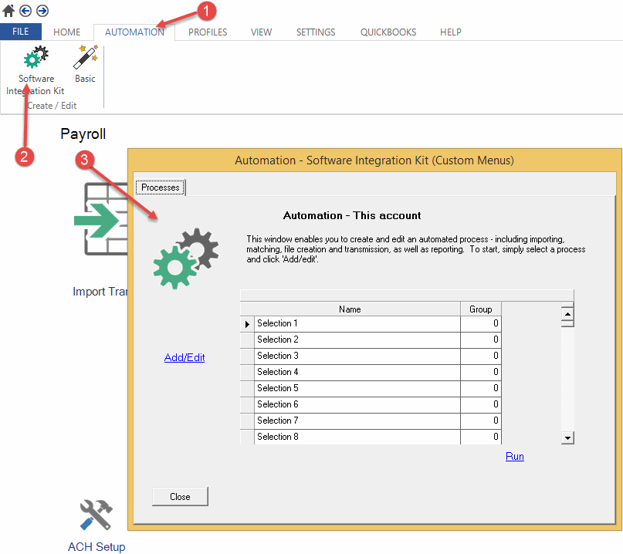Open the FILE menu
This screenshot has width=623, height=554.
pos(21,32)
